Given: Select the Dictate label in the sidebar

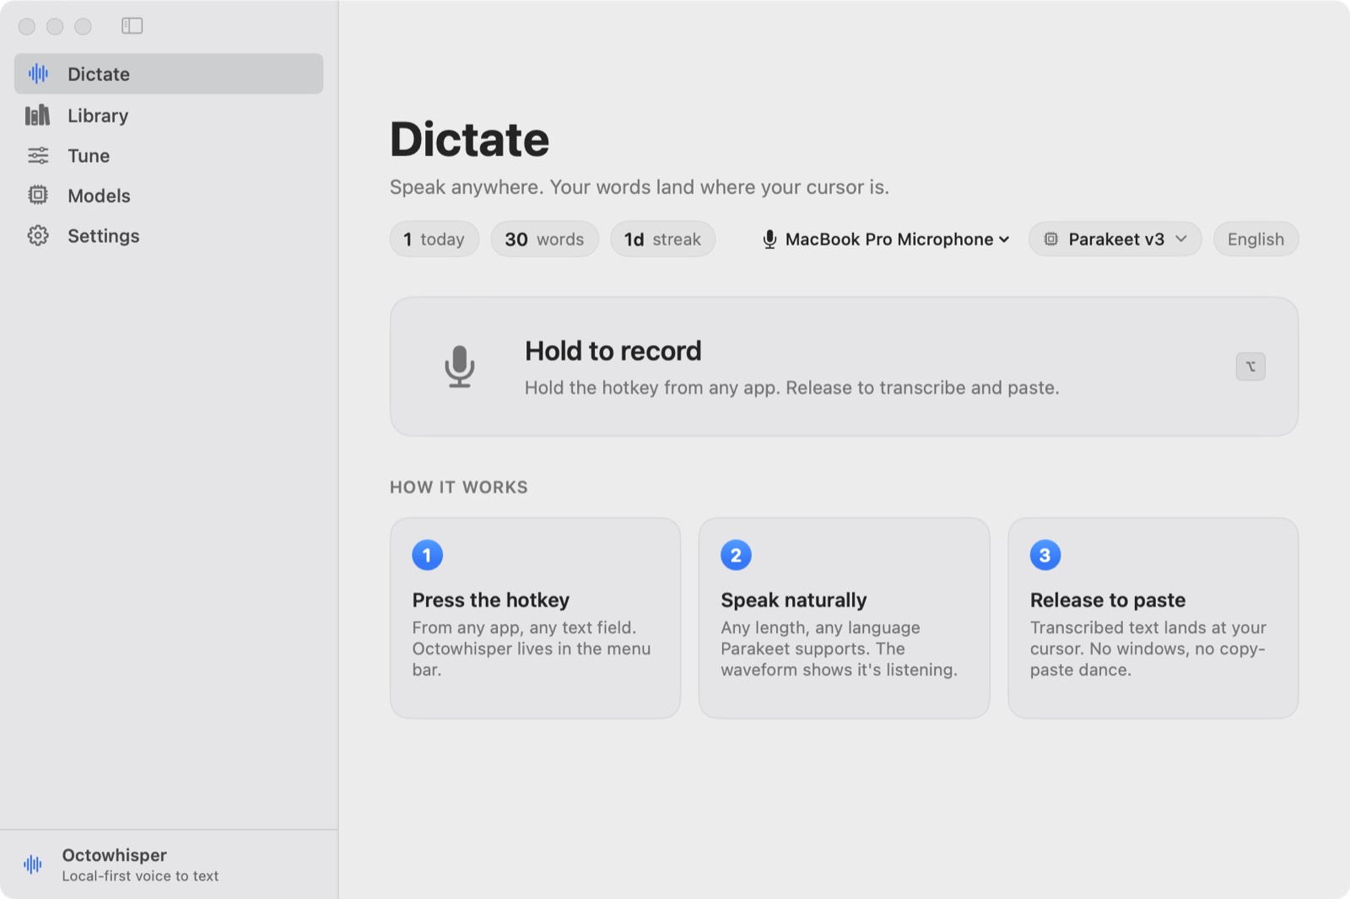Looking at the screenshot, I should tap(99, 74).
